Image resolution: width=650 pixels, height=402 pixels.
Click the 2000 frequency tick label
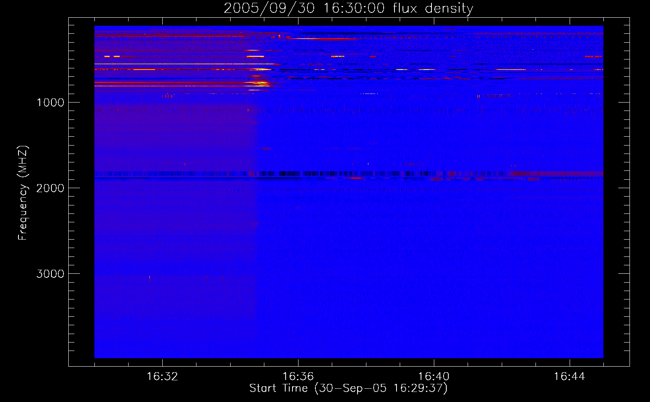[x=50, y=188]
